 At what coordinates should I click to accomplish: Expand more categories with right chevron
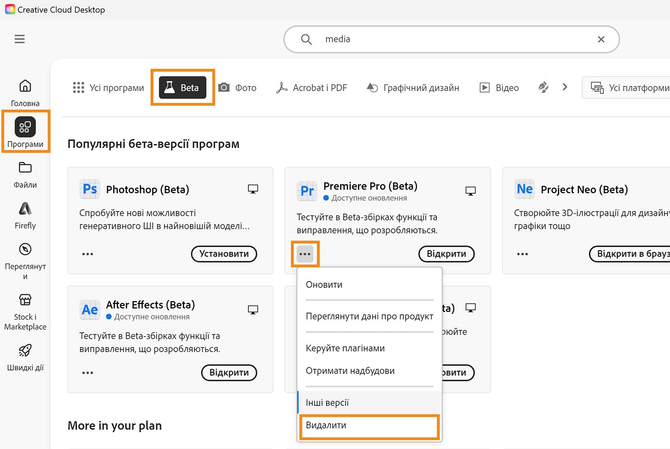pyautogui.click(x=565, y=87)
